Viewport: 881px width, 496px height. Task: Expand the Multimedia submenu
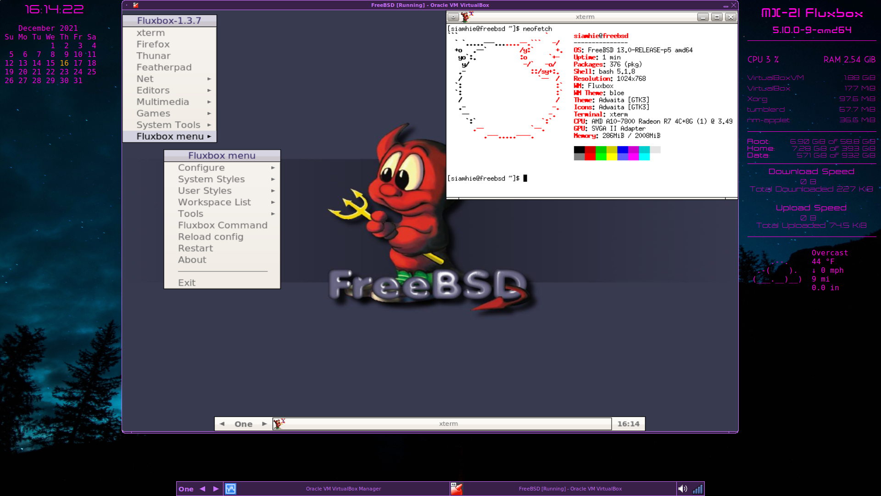[170, 102]
